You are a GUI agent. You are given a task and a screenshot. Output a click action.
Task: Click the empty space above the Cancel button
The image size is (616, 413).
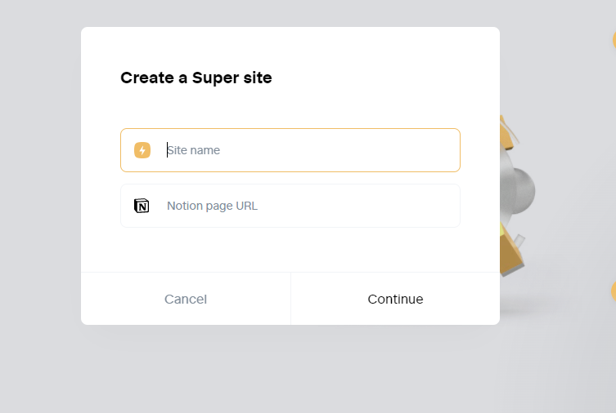(x=186, y=251)
